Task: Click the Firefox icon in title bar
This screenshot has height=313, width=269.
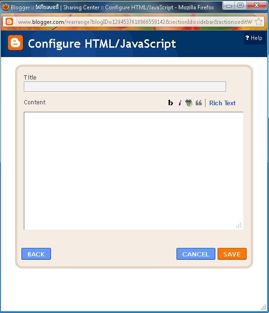Action: (5, 7)
